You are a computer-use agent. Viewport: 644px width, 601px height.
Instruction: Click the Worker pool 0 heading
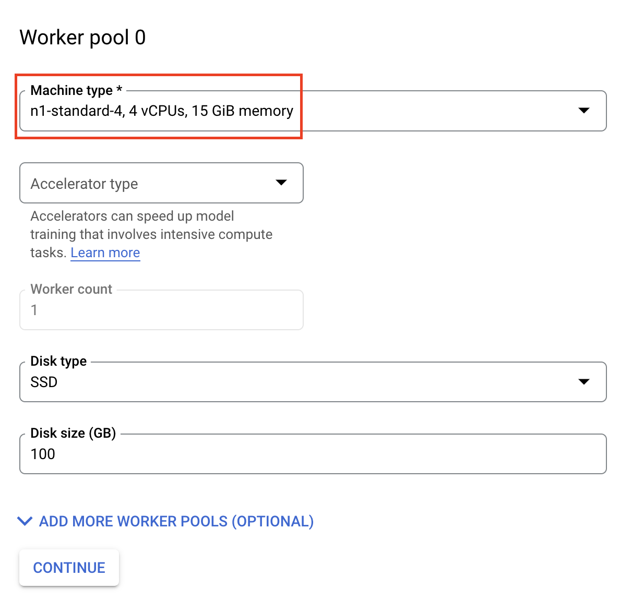click(x=82, y=37)
